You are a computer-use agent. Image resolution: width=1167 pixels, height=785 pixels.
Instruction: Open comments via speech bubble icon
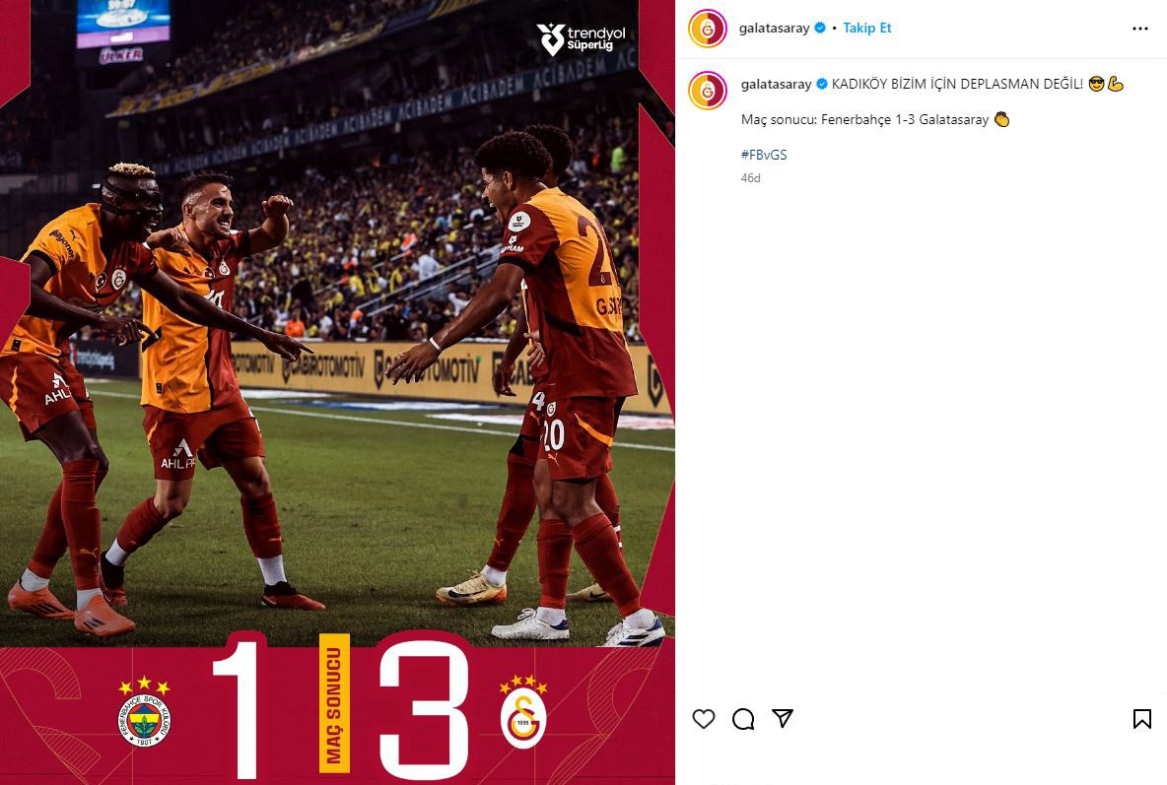pos(743,718)
